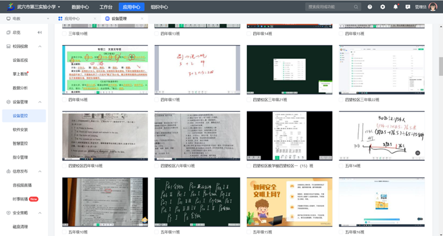Viewport: 443px width, 236px height.
Task: Open the message chat icon
Action: 408,7
